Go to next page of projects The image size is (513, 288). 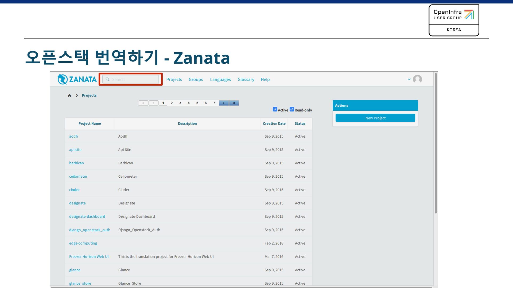tap(224, 103)
